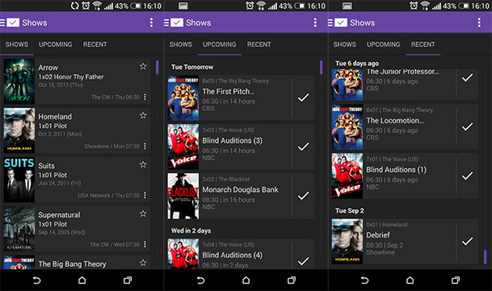Mark The Junior Professor episode watched
The width and height of the screenshot is (492, 291).
(x=468, y=77)
